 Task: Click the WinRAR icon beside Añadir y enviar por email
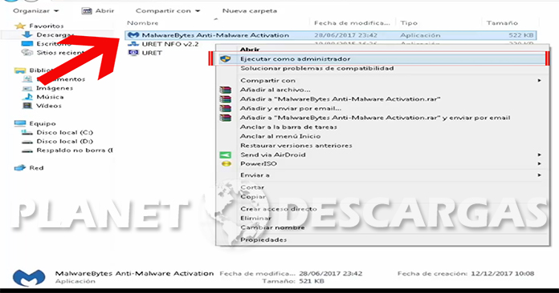tap(226, 108)
